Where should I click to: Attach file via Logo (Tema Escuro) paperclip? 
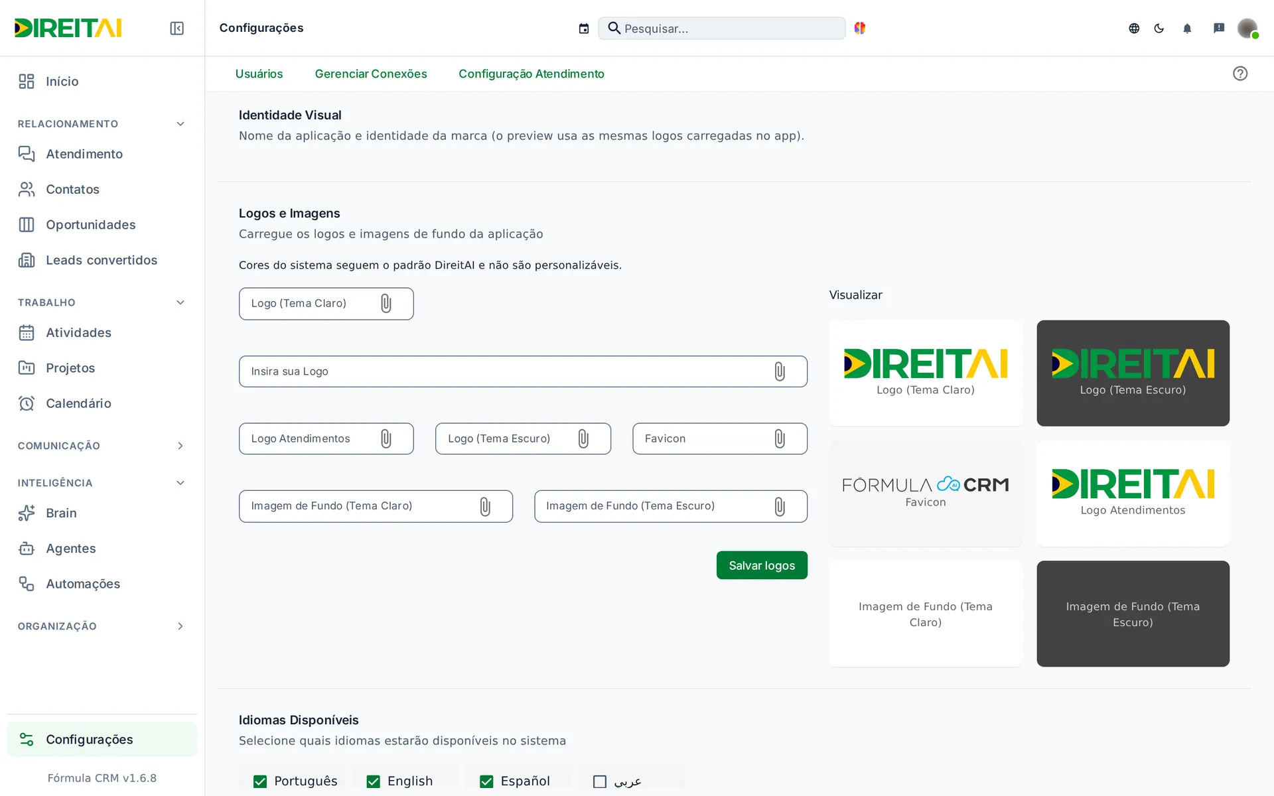coord(583,439)
